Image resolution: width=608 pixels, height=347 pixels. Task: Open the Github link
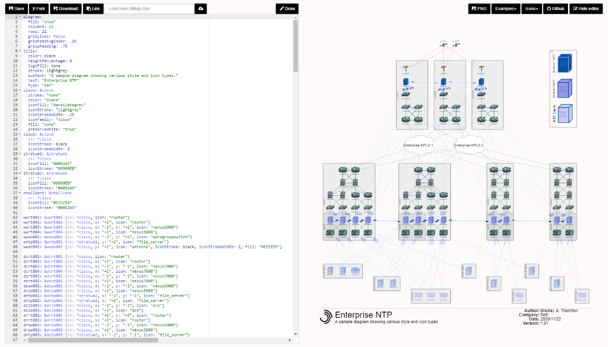point(555,9)
